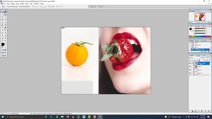Open the File Browser tab
This screenshot has height=119, width=212.
click(x=93, y=7)
